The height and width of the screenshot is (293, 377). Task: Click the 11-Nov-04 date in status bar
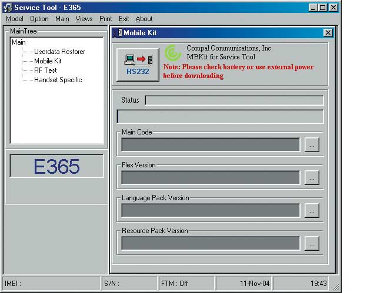coord(243,284)
